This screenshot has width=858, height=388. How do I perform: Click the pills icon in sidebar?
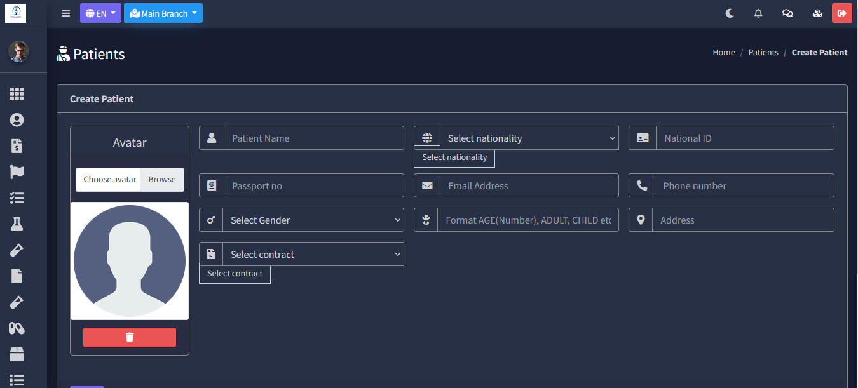17,328
